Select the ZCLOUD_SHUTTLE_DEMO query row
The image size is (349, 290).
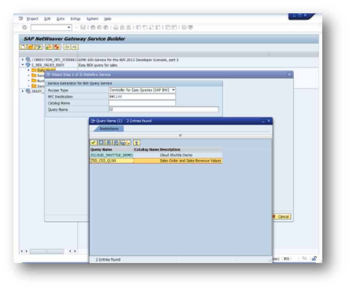156,155
